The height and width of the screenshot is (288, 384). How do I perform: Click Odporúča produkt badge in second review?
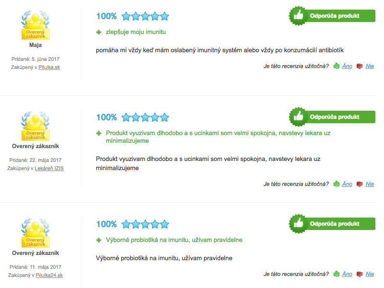(x=332, y=117)
